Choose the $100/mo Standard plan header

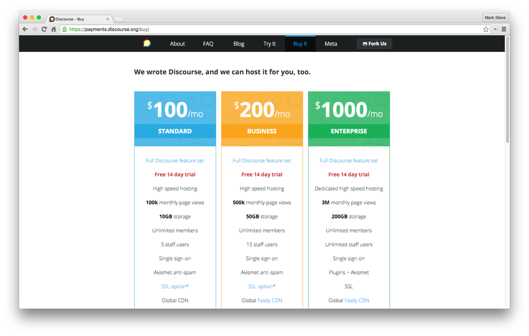(x=175, y=119)
